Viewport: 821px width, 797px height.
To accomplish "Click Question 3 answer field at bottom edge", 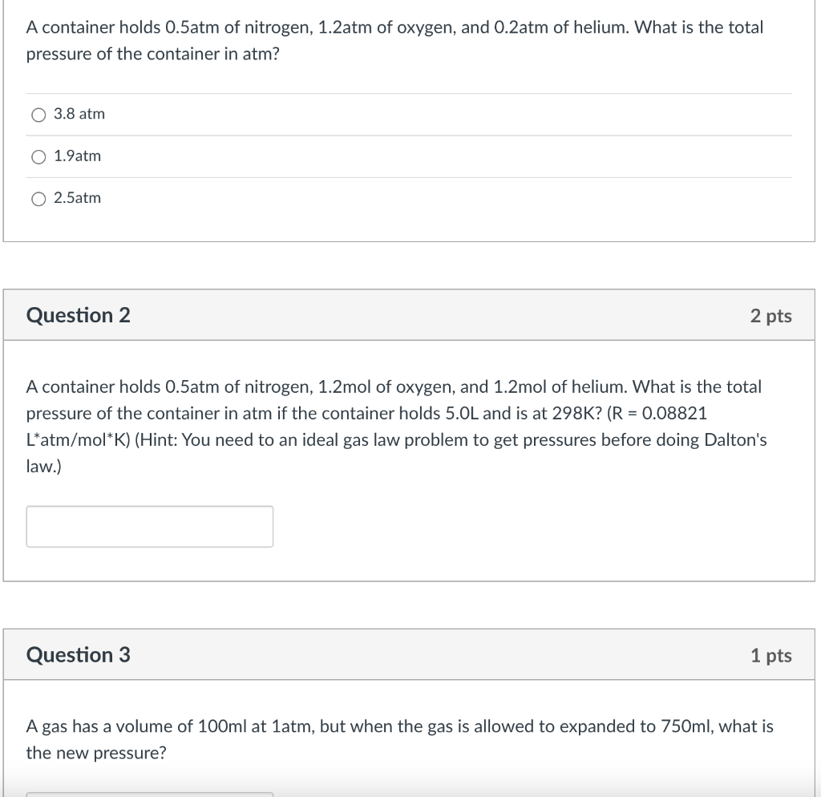I will (149, 794).
